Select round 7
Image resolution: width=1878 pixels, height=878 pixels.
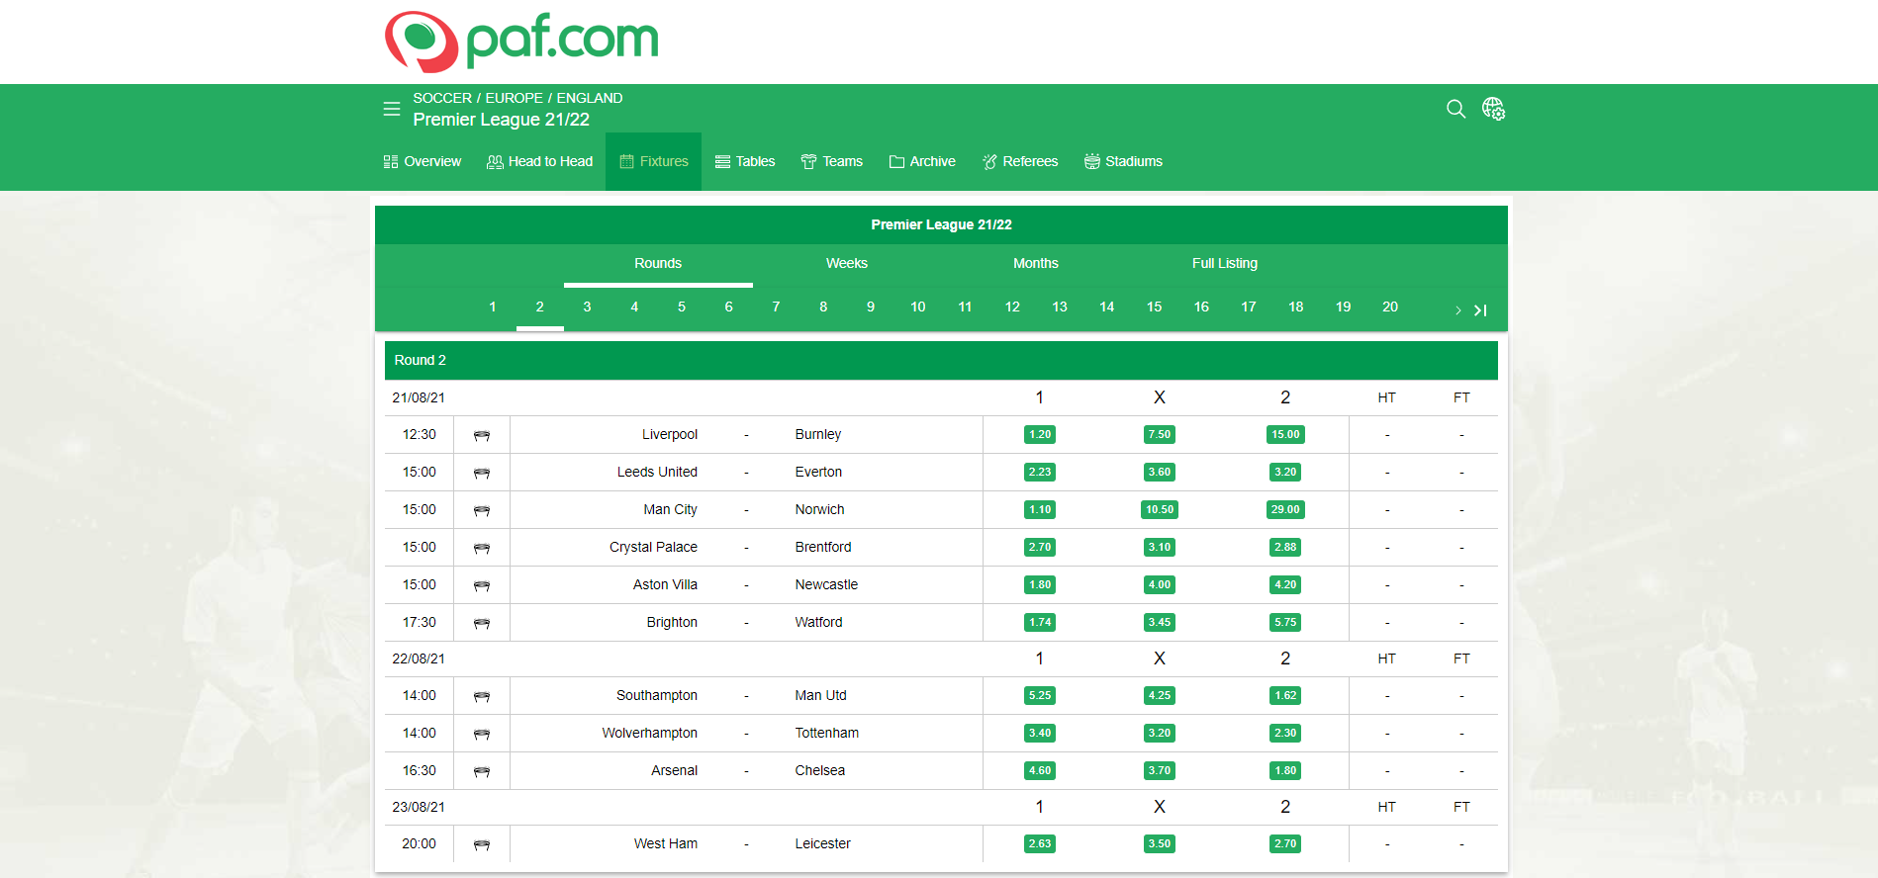click(776, 307)
